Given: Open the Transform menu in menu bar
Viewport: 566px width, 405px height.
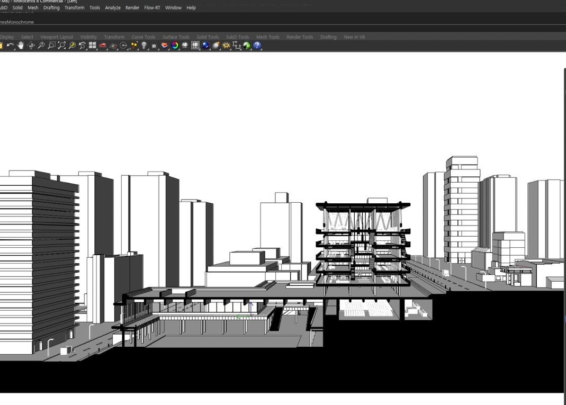Looking at the screenshot, I should (x=74, y=7).
